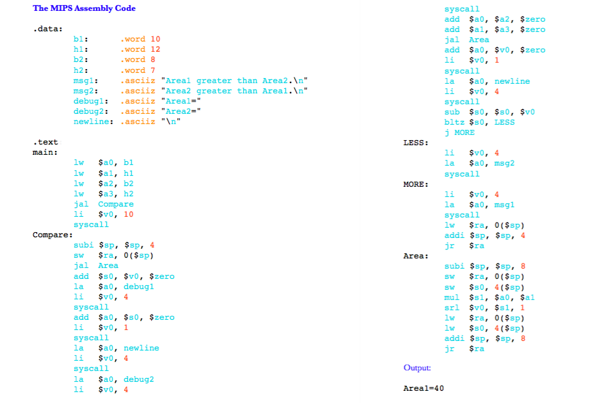Select the "la $a0, msg1" instruction
The width and height of the screenshot is (604, 403).
click(480, 205)
